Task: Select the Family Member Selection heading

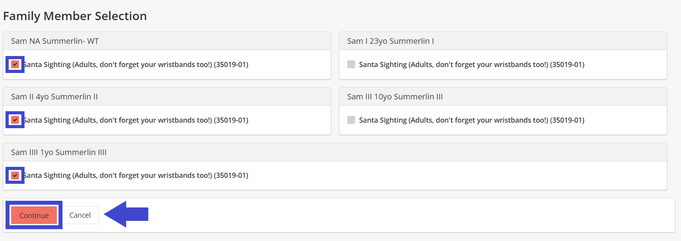Action: pos(75,16)
